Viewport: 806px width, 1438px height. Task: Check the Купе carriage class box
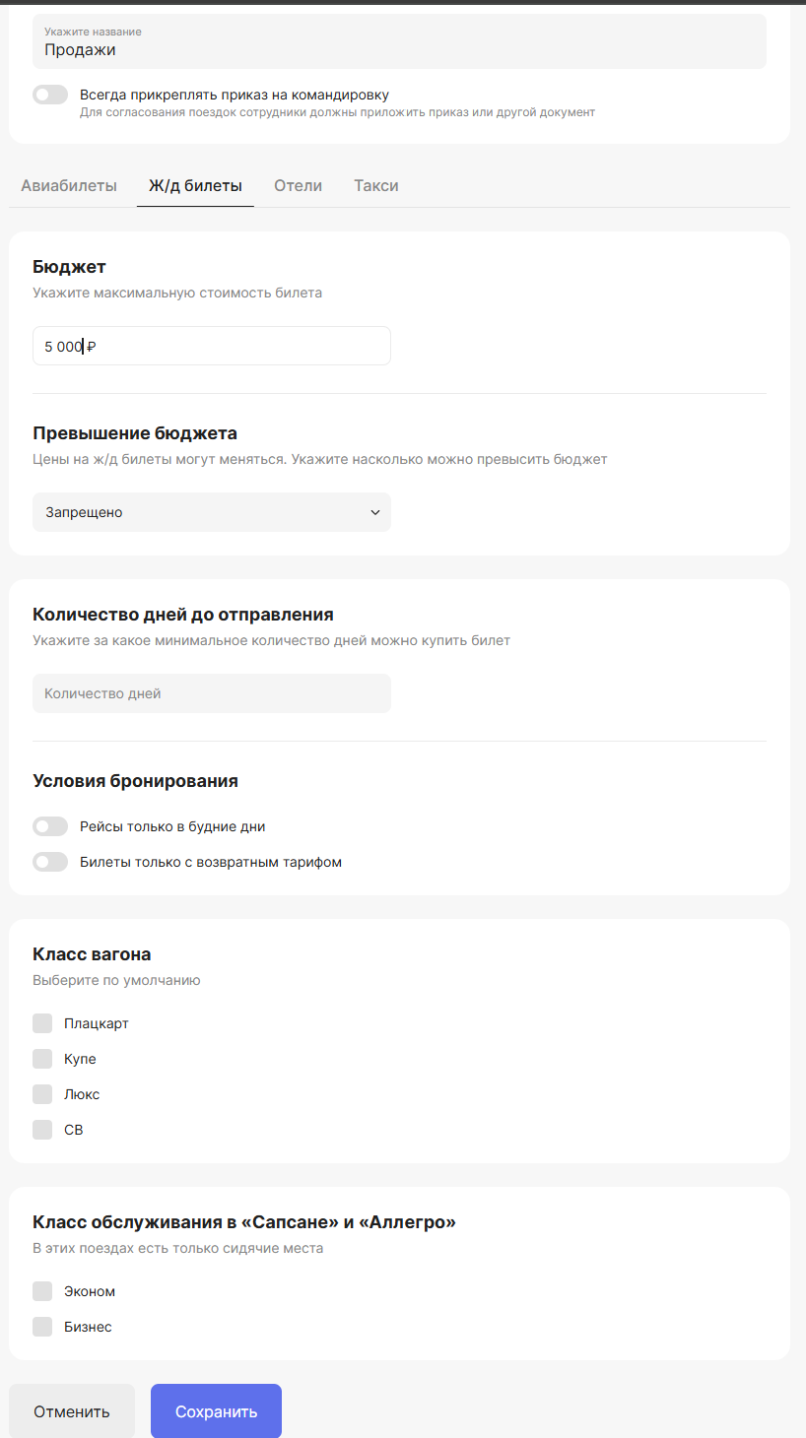click(x=42, y=1059)
